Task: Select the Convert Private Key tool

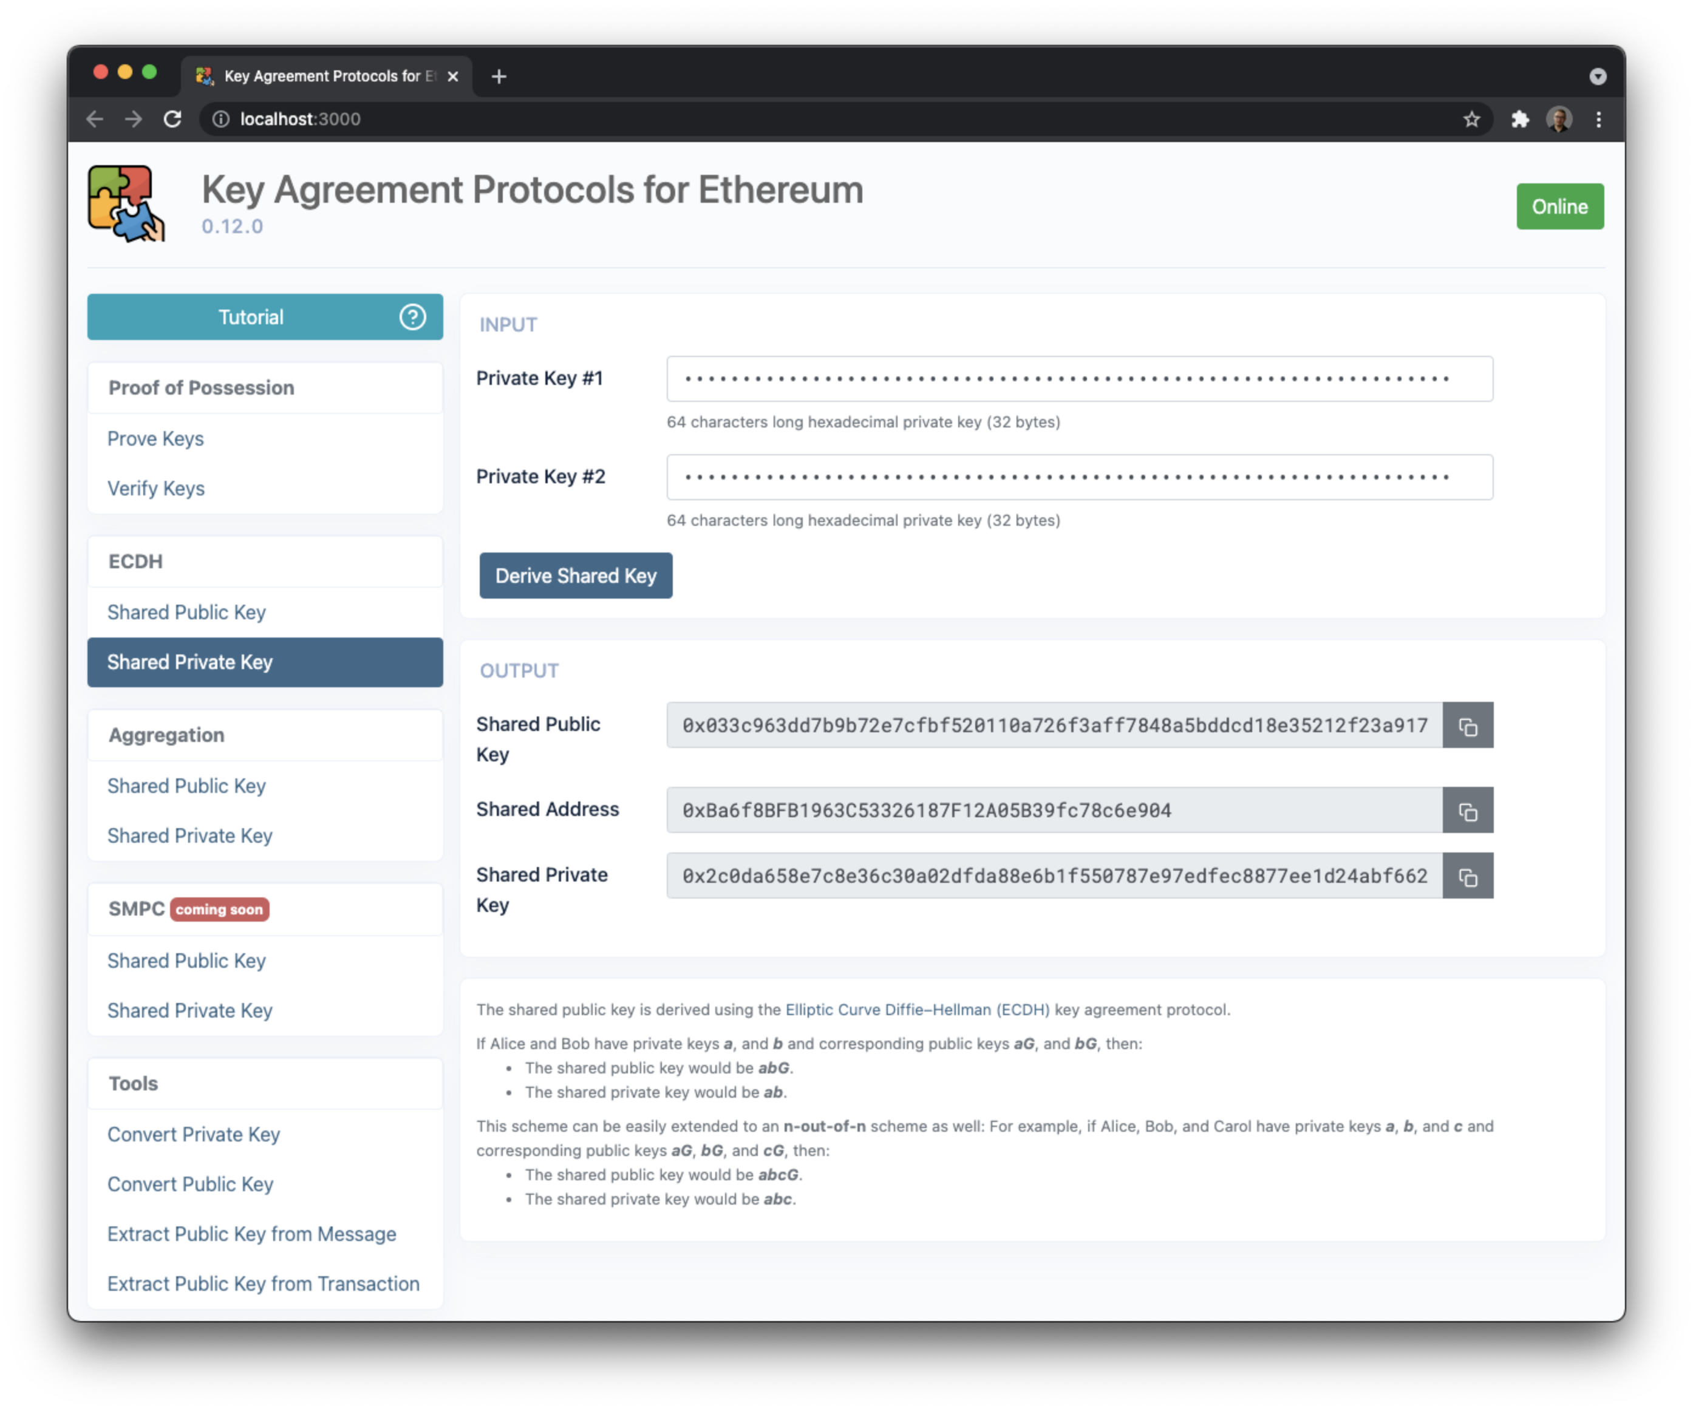Action: tap(196, 1134)
